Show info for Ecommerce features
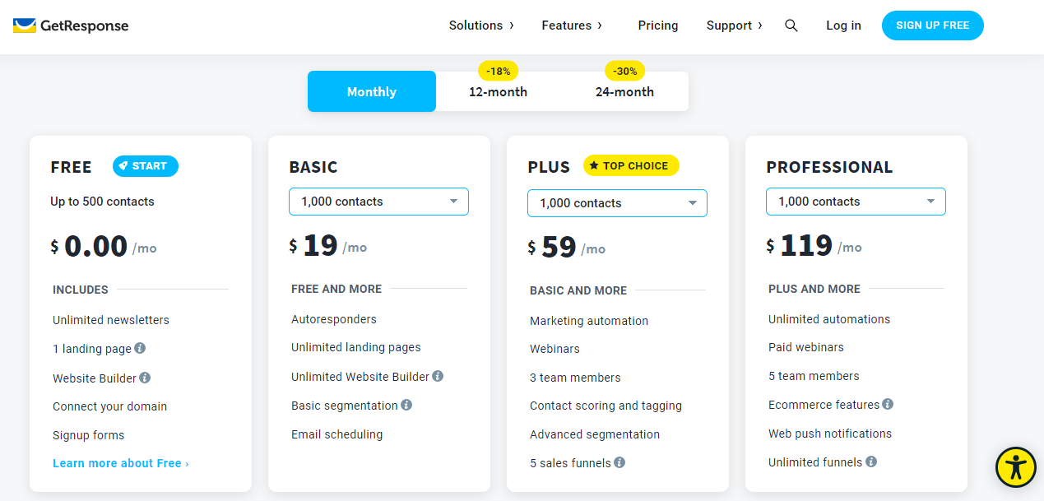1044x501 pixels. [x=888, y=404]
